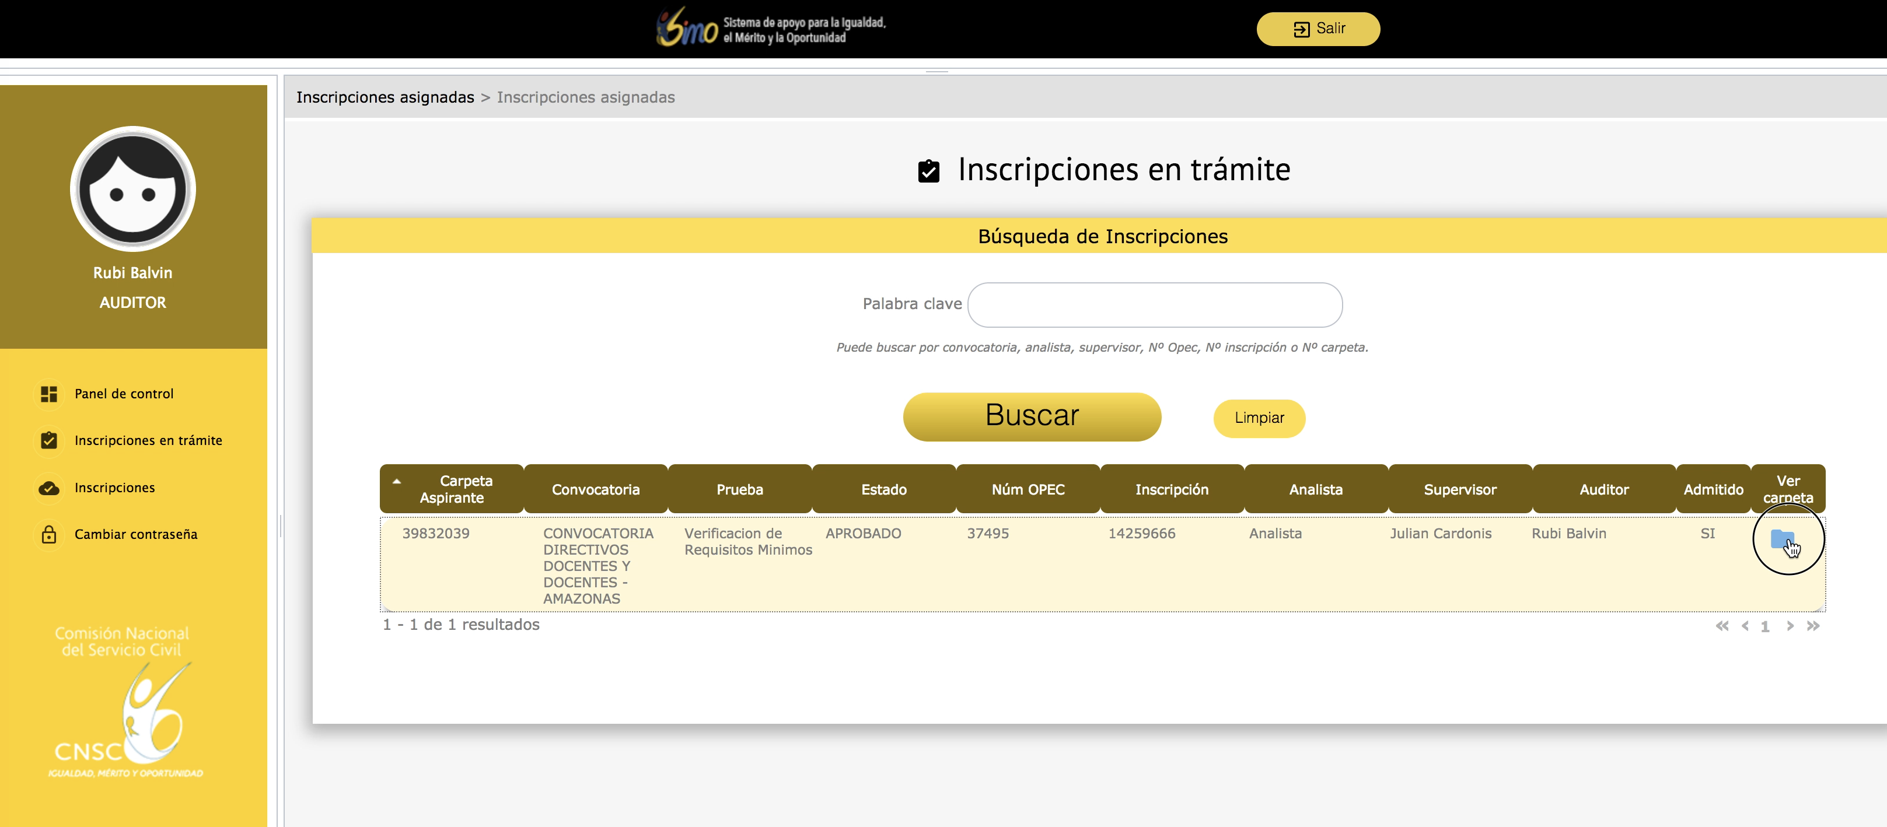The height and width of the screenshot is (827, 1887).
Task: Open the blue folder icon in Ver carpeta
Action: click(1781, 539)
